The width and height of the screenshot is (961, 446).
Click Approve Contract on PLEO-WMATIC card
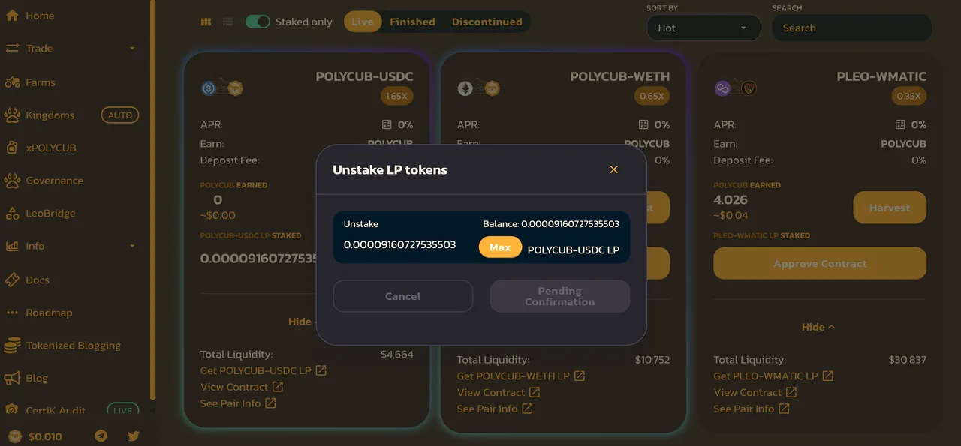tap(820, 264)
